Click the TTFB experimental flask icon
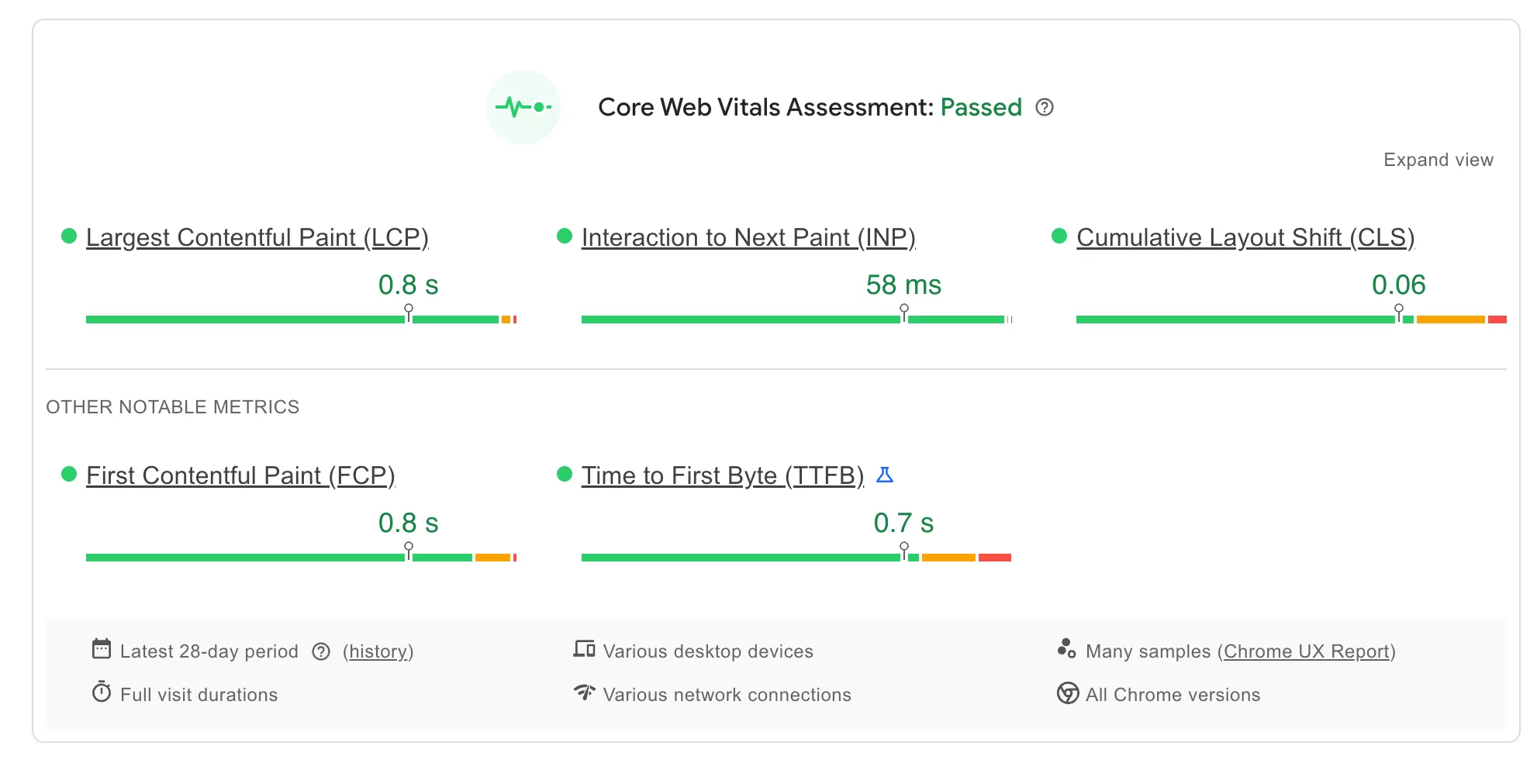The width and height of the screenshot is (1537, 760). click(x=885, y=475)
